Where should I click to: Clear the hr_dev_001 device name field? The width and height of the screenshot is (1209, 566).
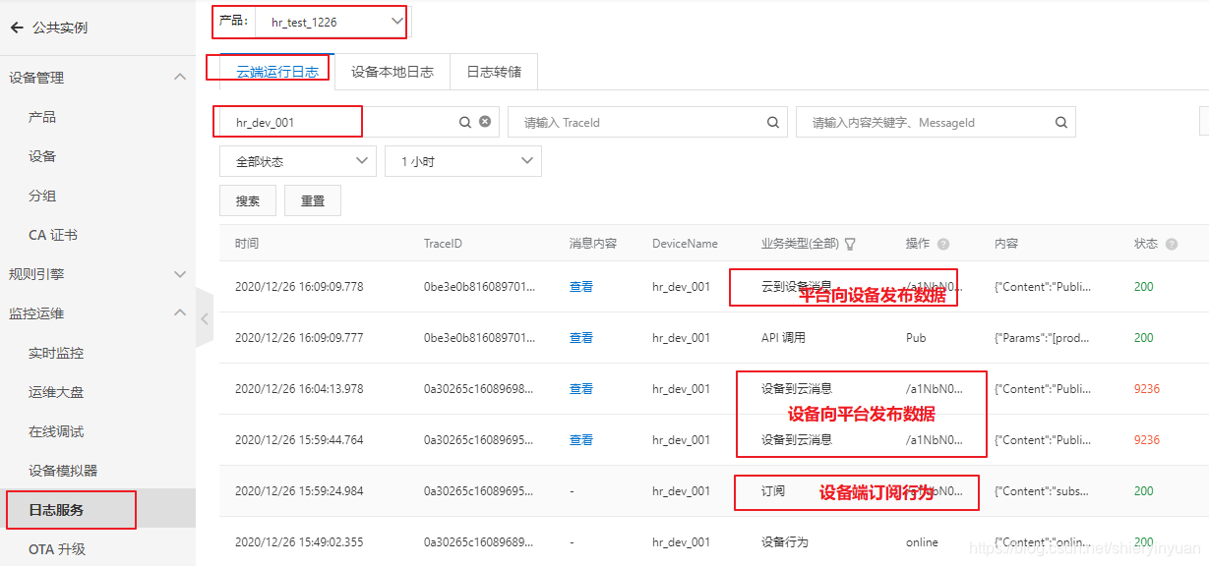[485, 123]
